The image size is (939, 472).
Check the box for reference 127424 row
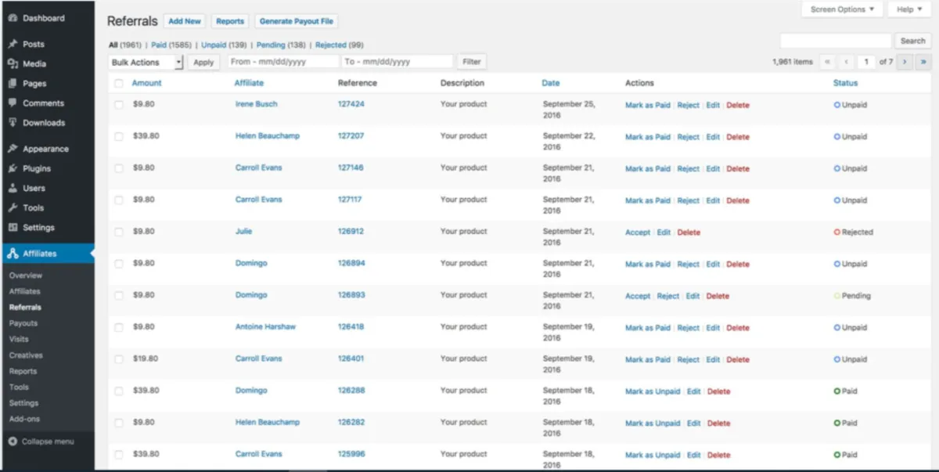(x=119, y=104)
